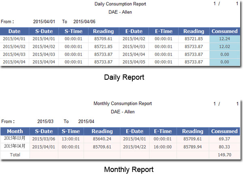This screenshot has height=174, width=243.
Task: Click 'E-Date' header in the Daily report table
Action: tap(134, 31)
